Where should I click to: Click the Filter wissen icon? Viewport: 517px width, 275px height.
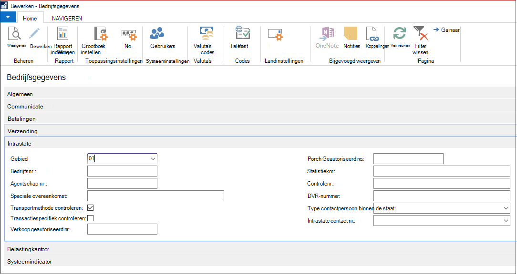click(x=420, y=34)
